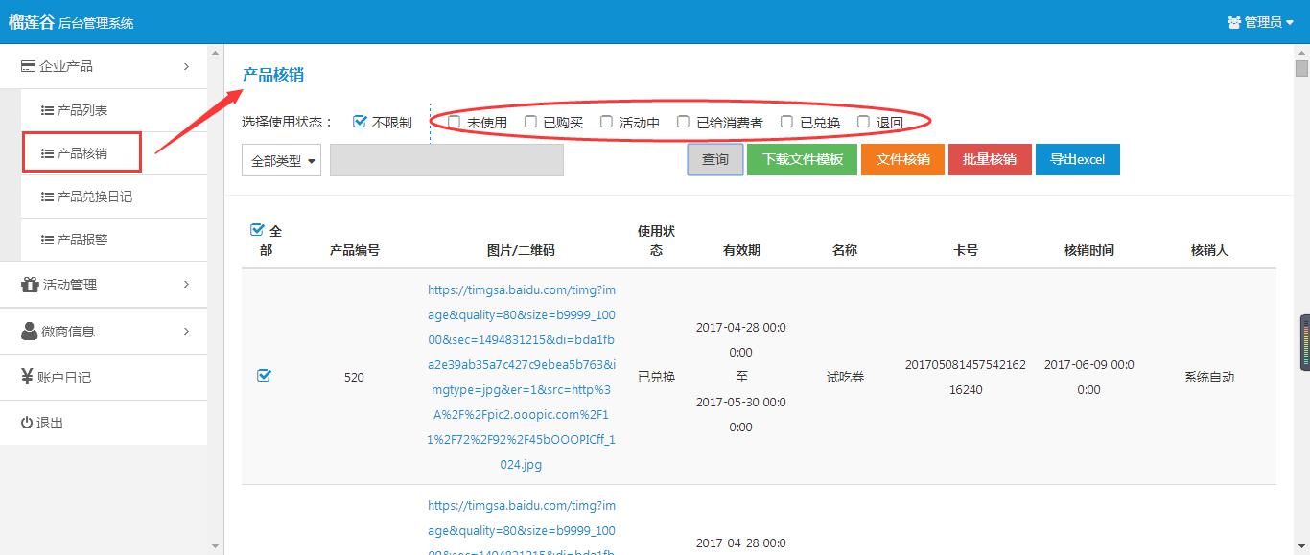Image resolution: width=1310 pixels, height=555 pixels.
Task: Click the list icon beside 产品核销
Action: tap(47, 153)
